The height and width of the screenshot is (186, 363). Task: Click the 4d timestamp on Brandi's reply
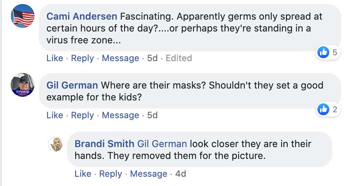tap(180, 174)
